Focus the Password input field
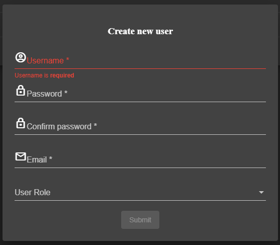This screenshot has width=280, height=245. tap(140, 94)
